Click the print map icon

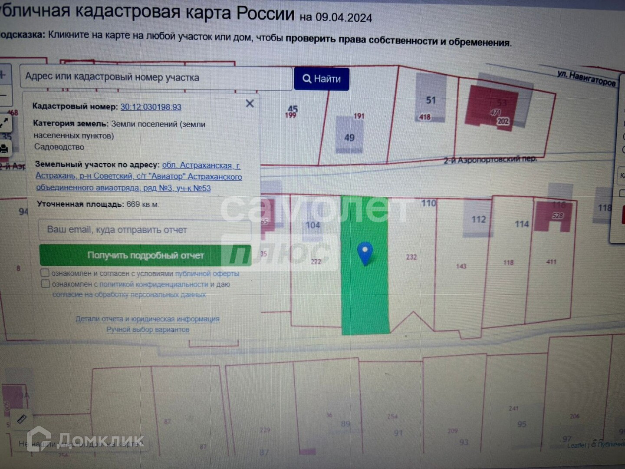click(x=4, y=149)
